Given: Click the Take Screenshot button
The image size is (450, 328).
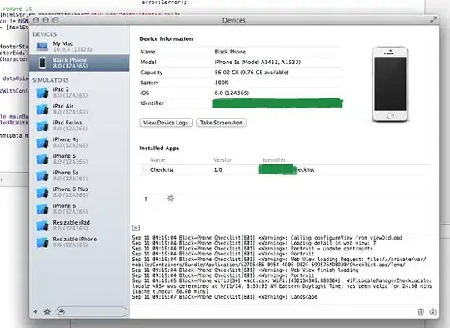Looking at the screenshot, I should [221, 123].
